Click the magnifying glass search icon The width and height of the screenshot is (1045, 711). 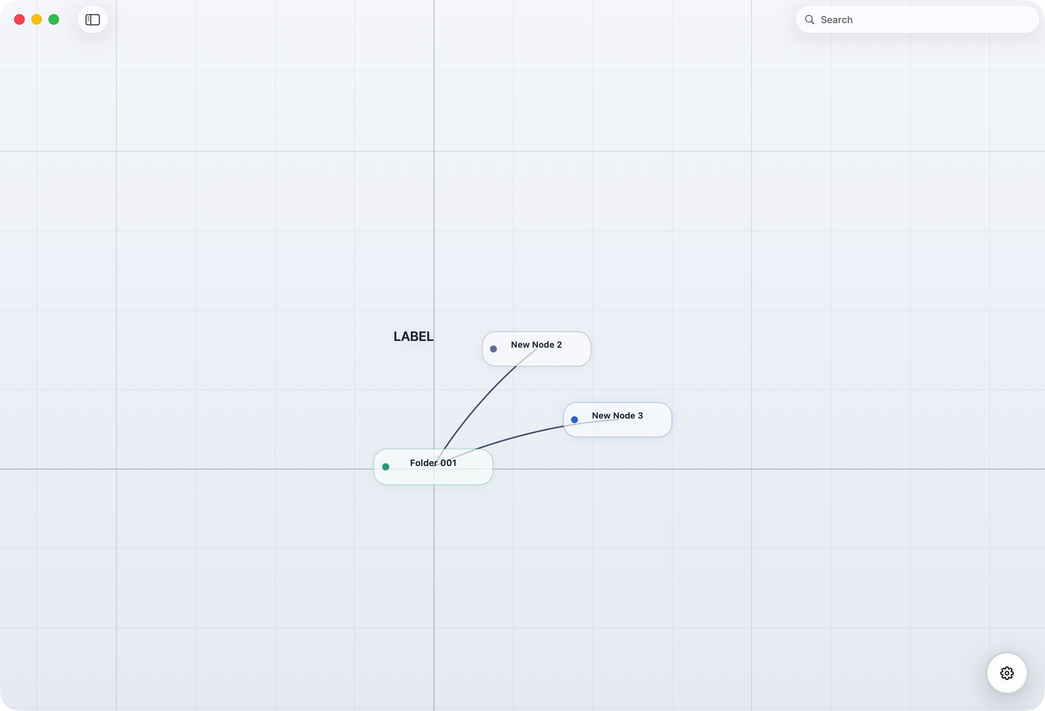(810, 20)
